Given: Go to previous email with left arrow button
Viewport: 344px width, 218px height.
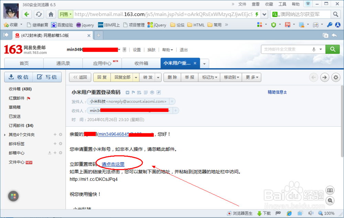Looking at the screenshot, I should [x=314, y=77].
